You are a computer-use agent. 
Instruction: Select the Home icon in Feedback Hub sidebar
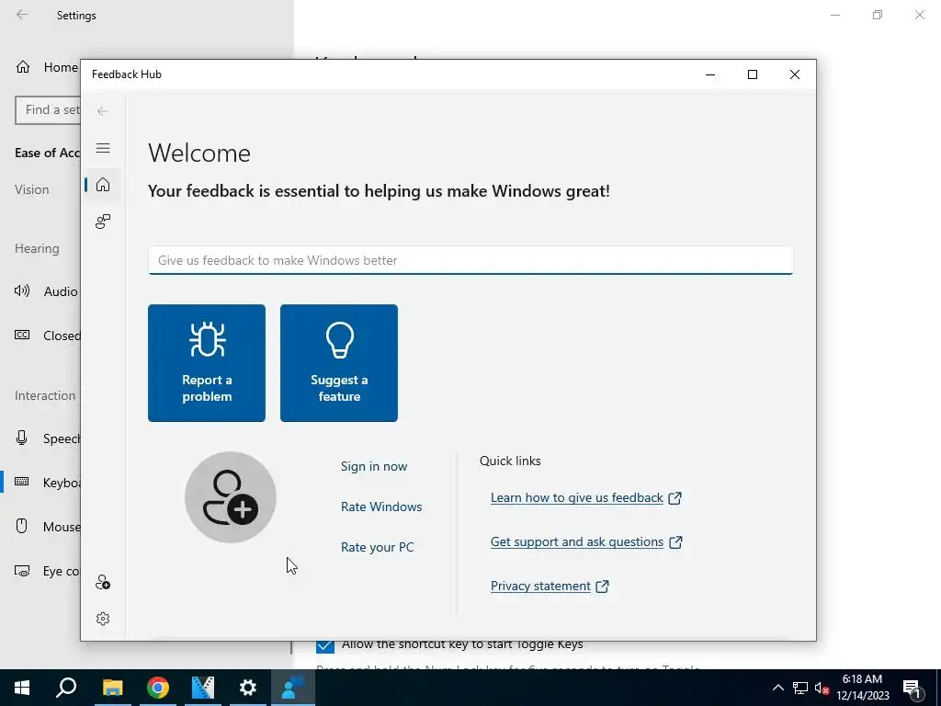(x=103, y=184)
